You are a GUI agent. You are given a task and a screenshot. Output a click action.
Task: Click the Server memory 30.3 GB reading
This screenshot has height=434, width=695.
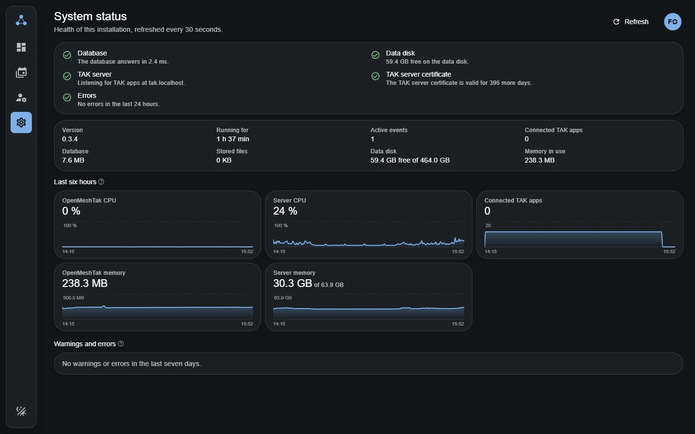coord(292,283)
